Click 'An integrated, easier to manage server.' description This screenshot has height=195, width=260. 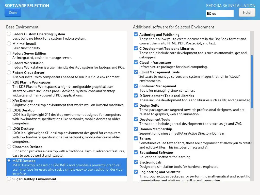pos(42,58)
